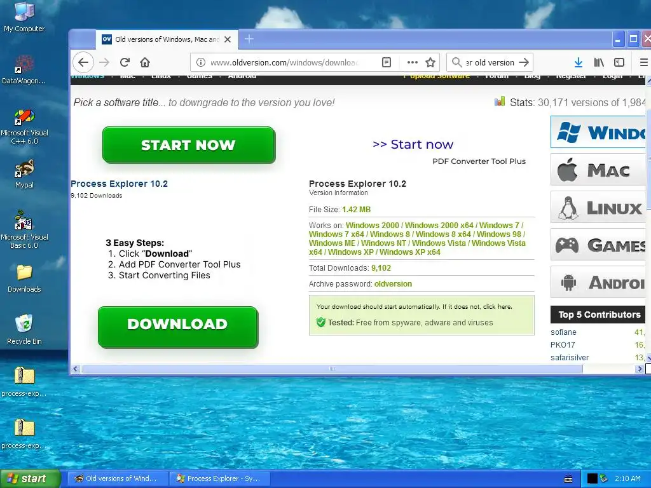Viewport: 651px width, 488px height.
Task: Select the lower process-exp zip file
Action: [x=24, y=434]
